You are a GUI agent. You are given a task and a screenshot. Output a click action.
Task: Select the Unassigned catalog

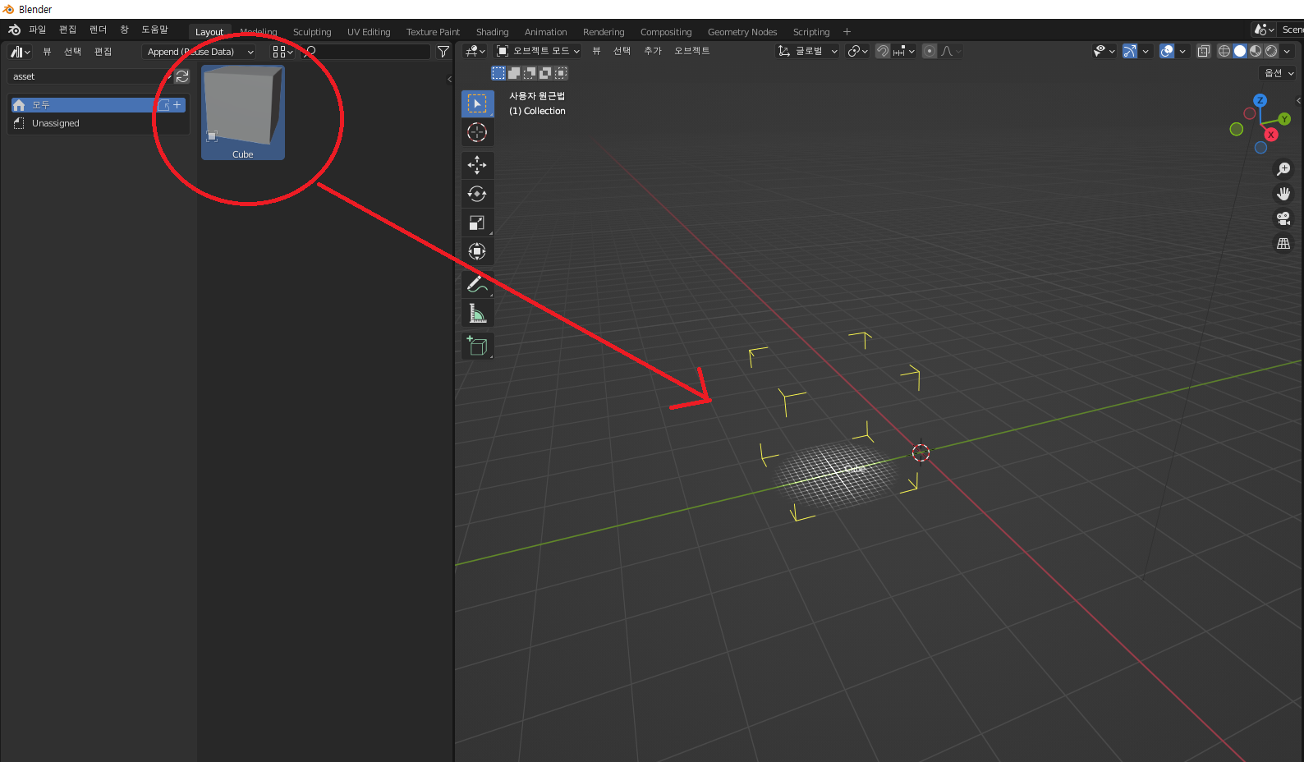click(x=98, y=123)
